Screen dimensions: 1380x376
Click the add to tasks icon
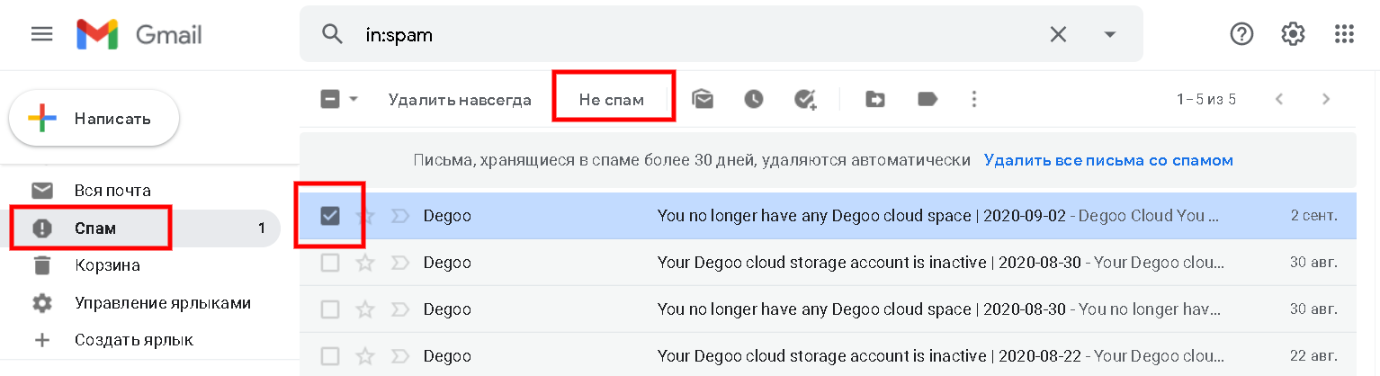coord(804,100)
